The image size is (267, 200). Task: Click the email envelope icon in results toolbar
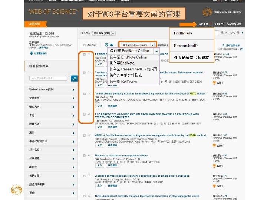112,45
